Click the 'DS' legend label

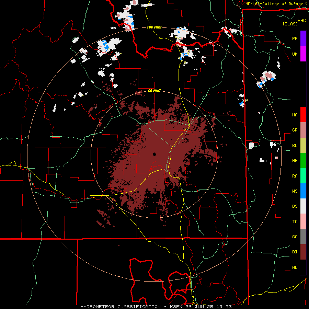coord(295,206)
